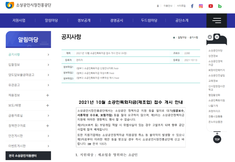Open 소상공인컨설팅 in quick links
Image resolution: width=235 pixels, height=162 pixels.
point(217,76)
